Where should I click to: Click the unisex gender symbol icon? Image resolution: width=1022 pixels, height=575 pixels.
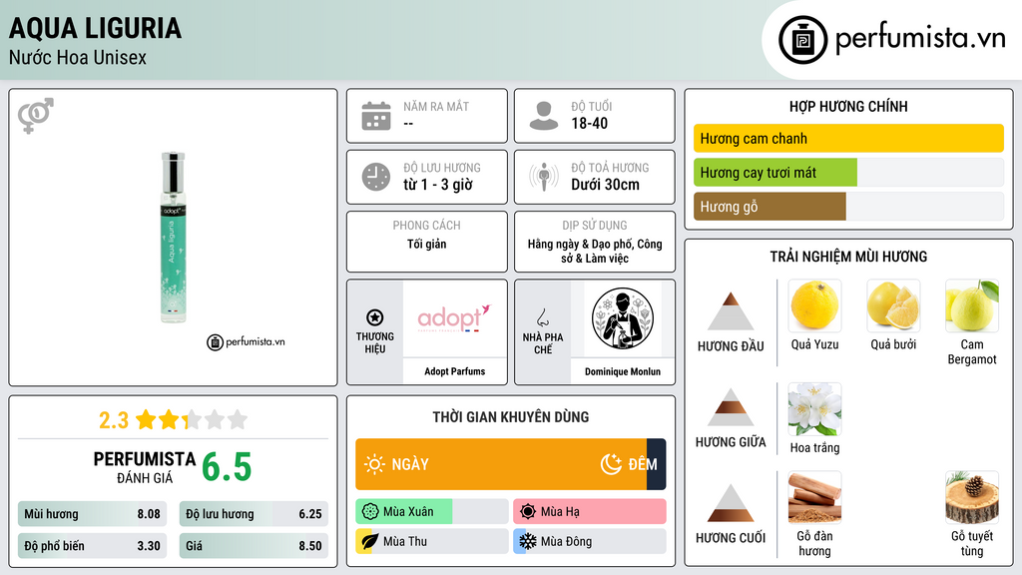pyautogui.click(x=35, y=116)
